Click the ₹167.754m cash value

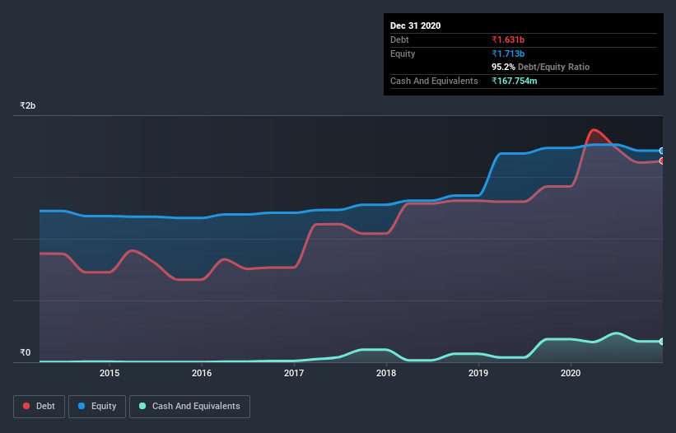click(515, 81)
